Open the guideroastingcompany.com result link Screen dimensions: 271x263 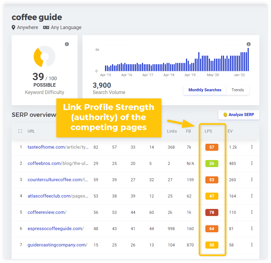(58, 245)
